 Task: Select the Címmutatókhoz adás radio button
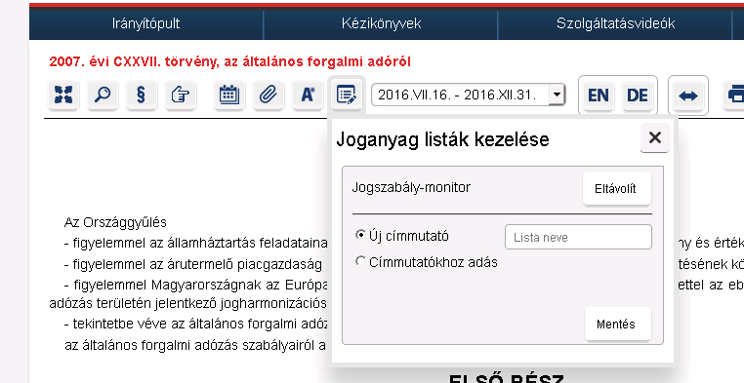coord(360,261)
